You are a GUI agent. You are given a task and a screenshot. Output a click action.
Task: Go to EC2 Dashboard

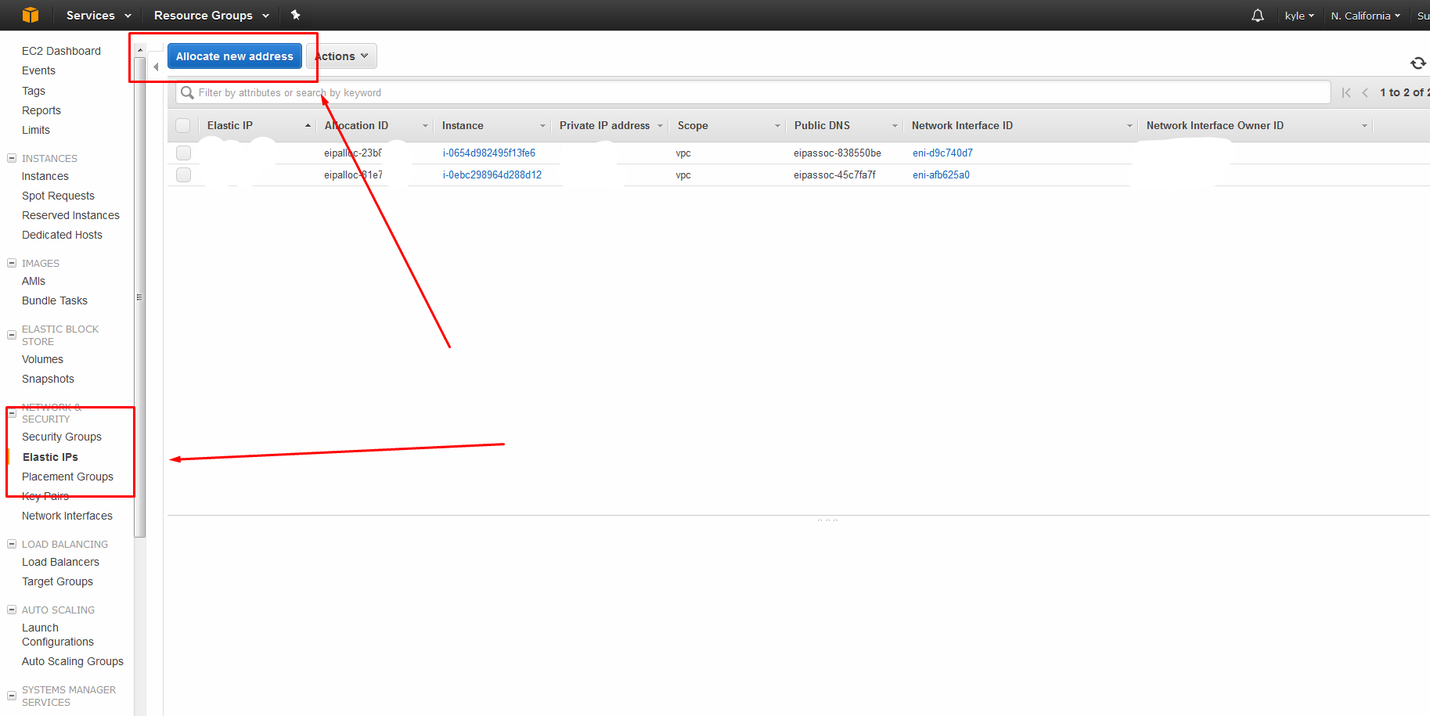pos(61,51)
